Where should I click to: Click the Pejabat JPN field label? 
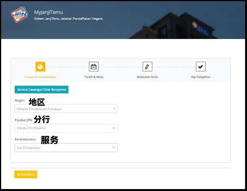pos(22,120)
